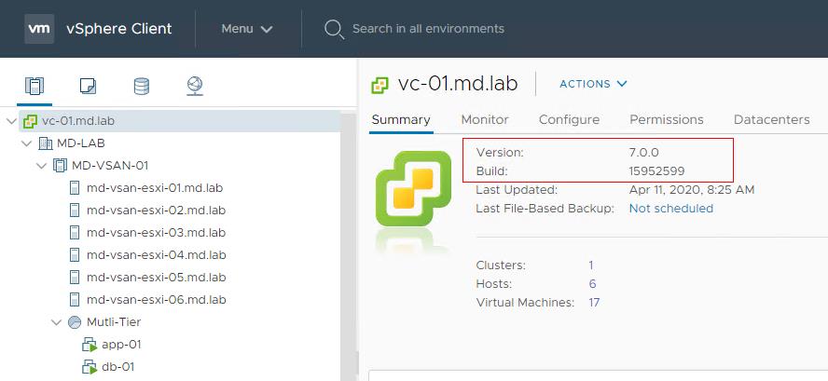Click the Mutli-Tier resource pool icon
The height and width of the screenshot is (381, 828).
point(75,322)
